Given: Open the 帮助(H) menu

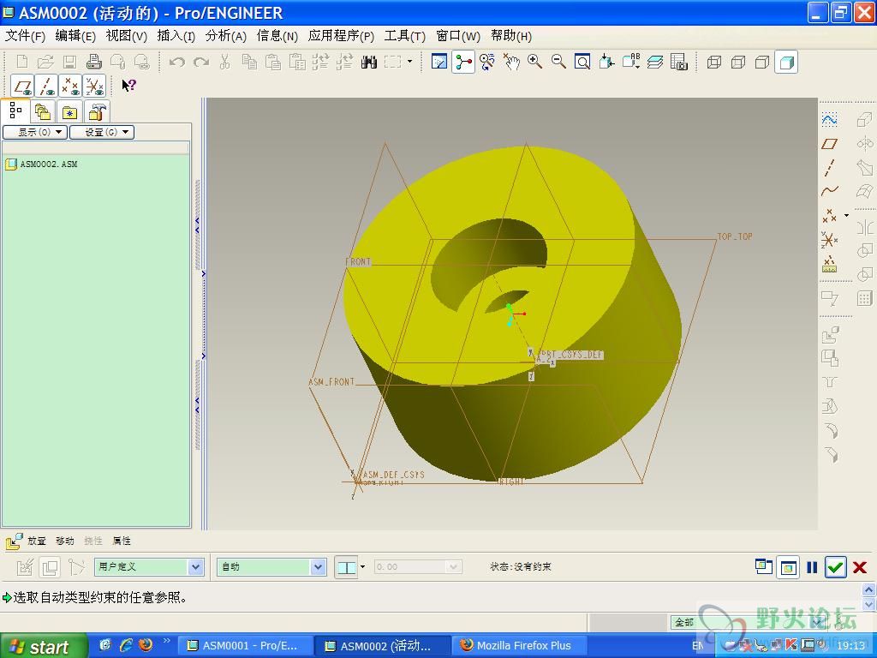Looking at the screenshot, I should (511, 36).
